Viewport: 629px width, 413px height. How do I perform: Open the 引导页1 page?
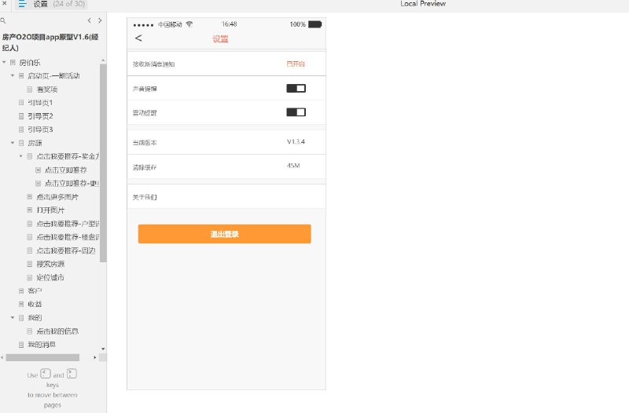coord(40,103)
